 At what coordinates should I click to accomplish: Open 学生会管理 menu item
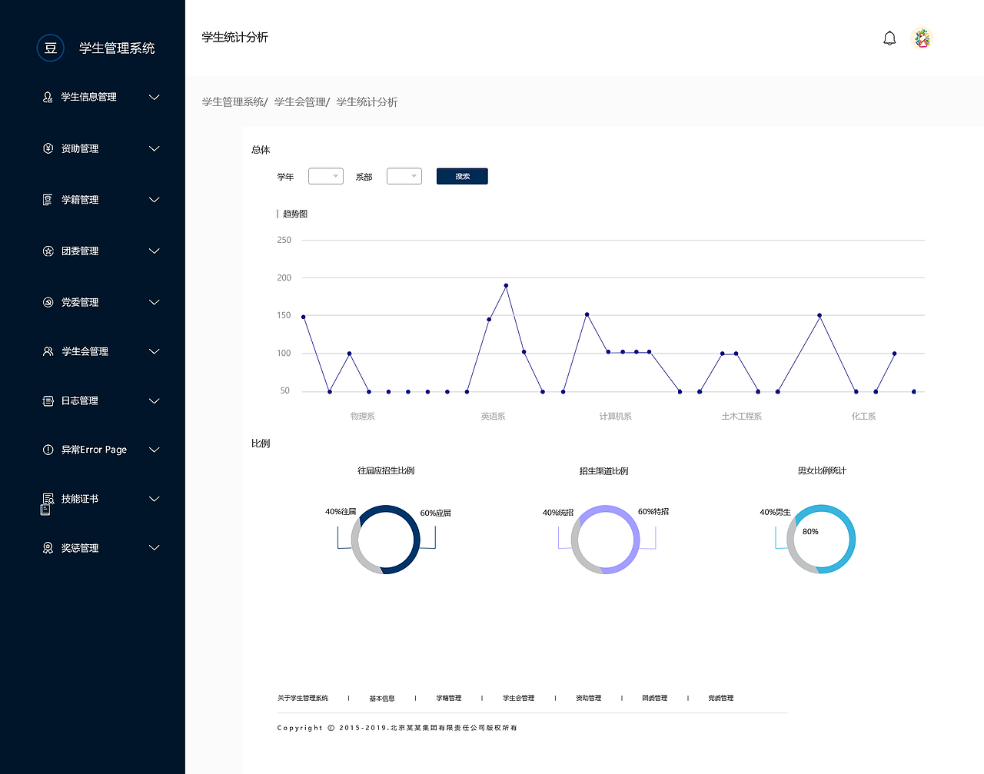click(x=85, y=351)
